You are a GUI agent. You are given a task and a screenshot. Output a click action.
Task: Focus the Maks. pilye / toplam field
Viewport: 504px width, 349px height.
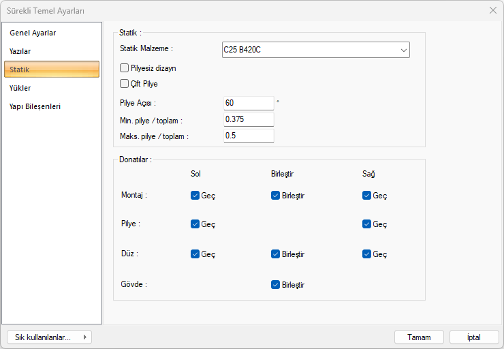coord(248,136)
